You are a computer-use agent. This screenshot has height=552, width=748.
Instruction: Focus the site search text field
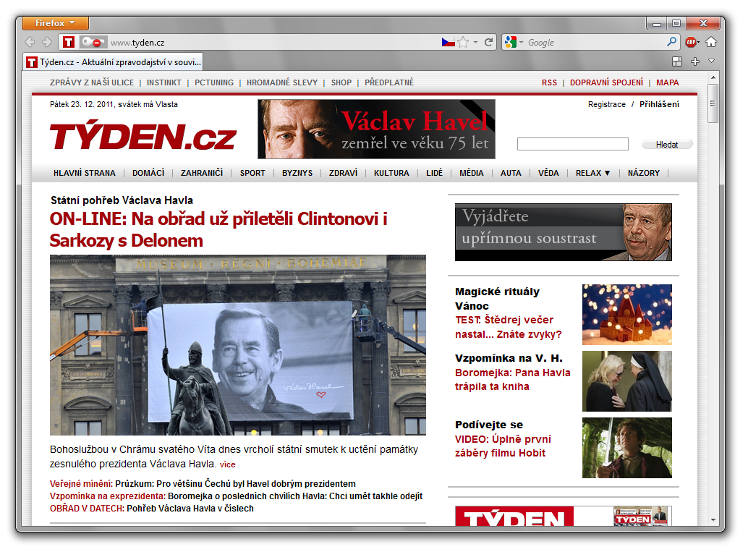coord(572,144)
